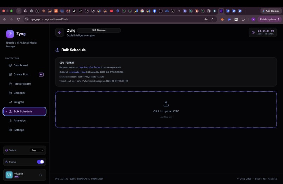
Task: Click the browser forward arrow
Action: coord(11,19)
